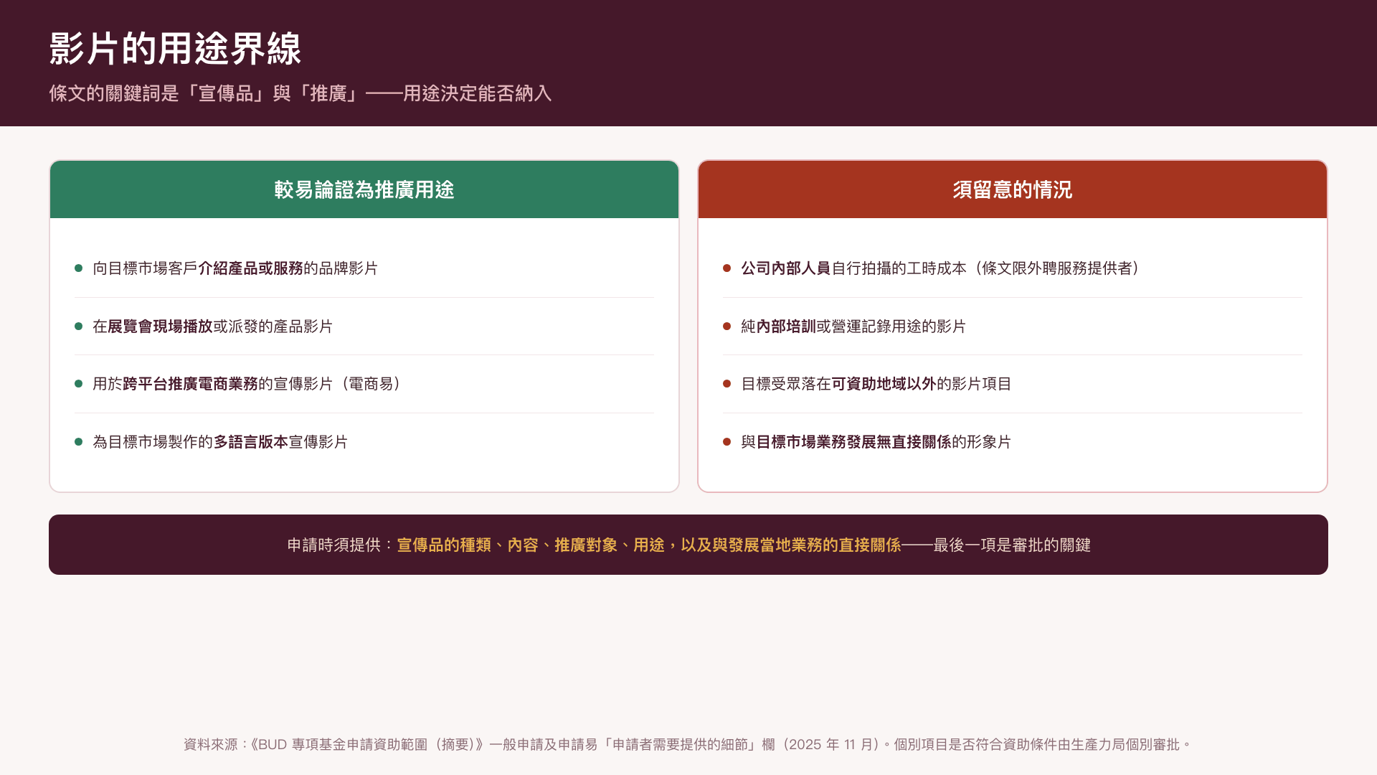Select the bullet about 可資助地域以外
1377x775 pixels.
876,384
